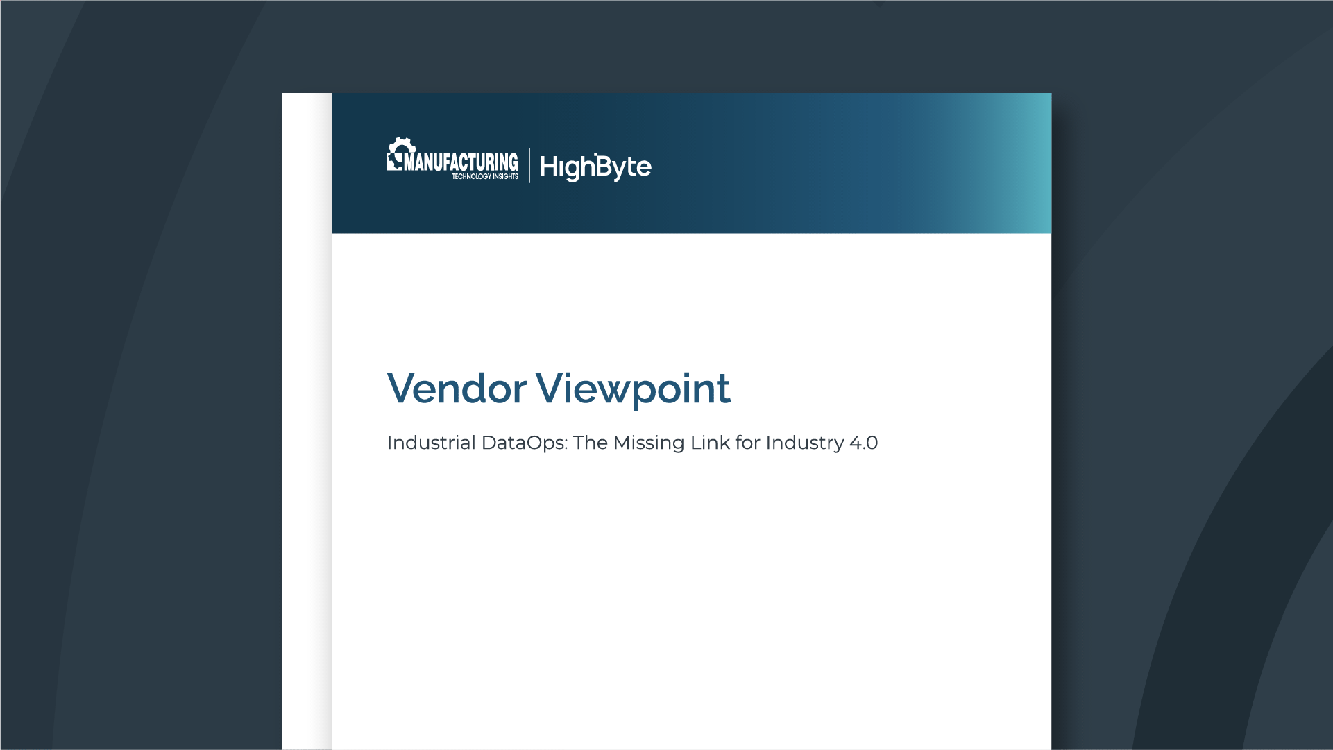Click the HighByte logo
The width and height of the screenshot is (1333, 750).
click(x=595, y=167)
